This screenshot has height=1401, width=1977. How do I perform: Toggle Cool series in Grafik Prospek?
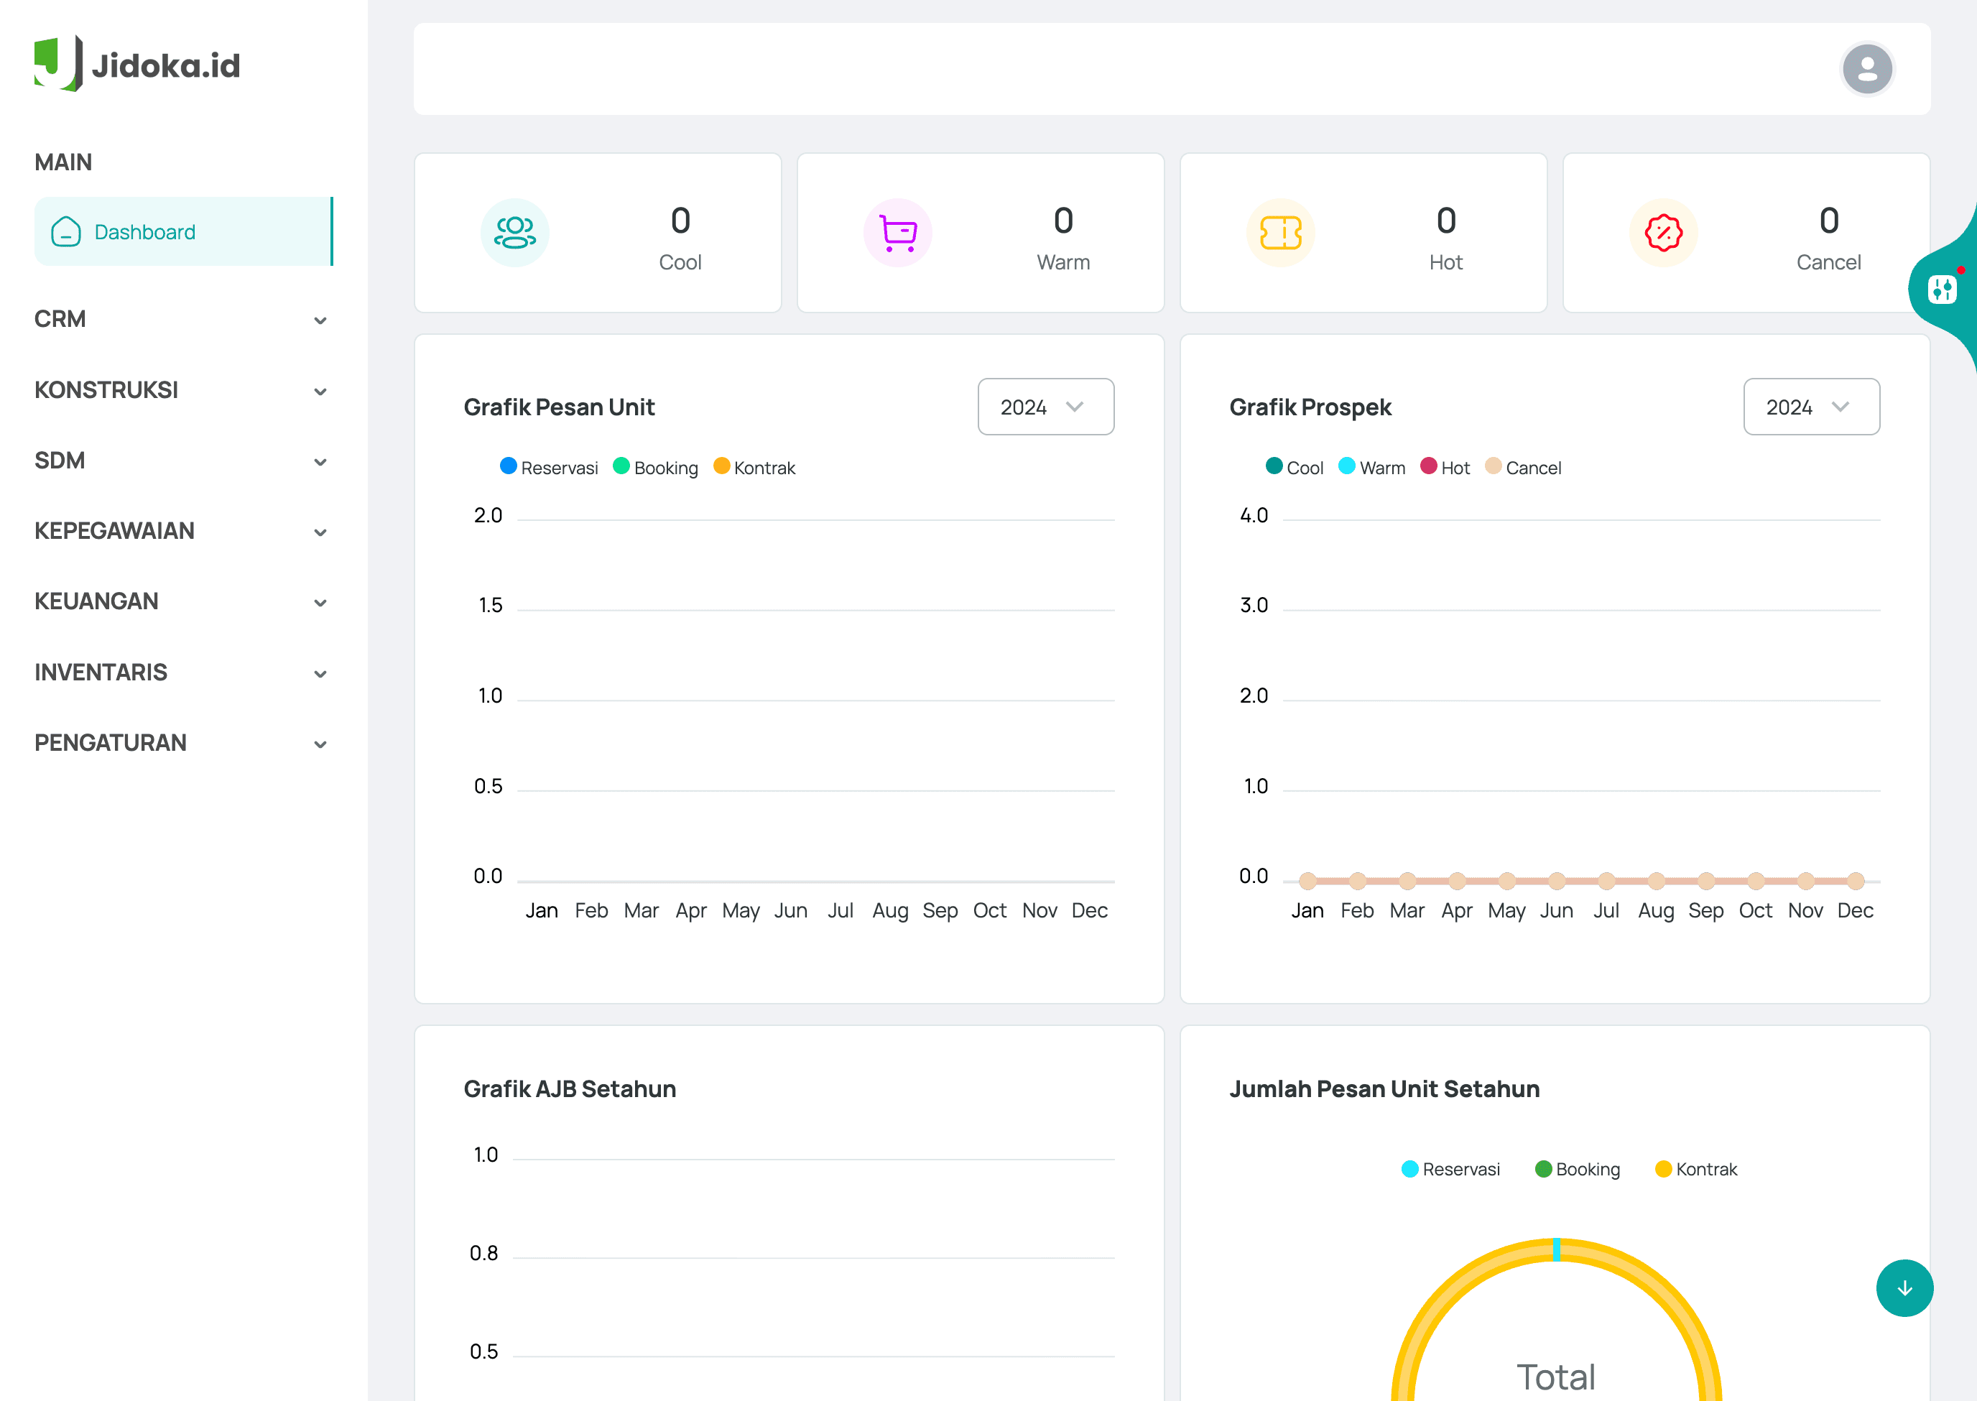coord(1294,468)
